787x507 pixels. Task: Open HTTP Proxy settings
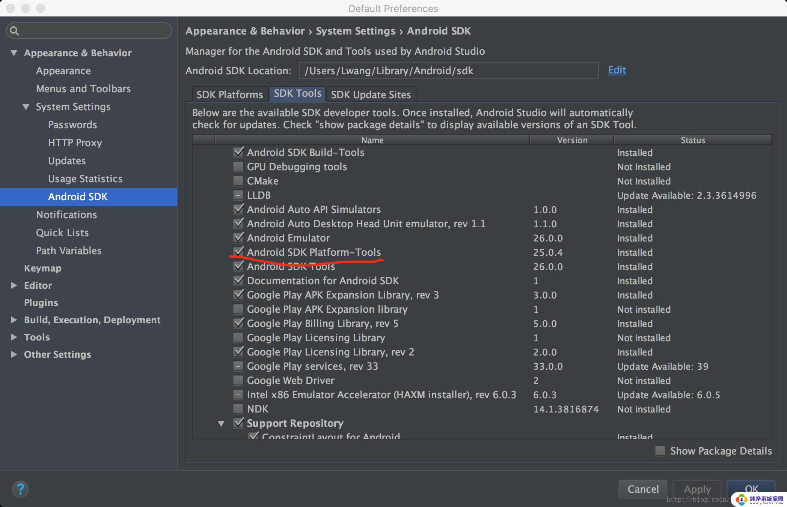coord(75,143)
